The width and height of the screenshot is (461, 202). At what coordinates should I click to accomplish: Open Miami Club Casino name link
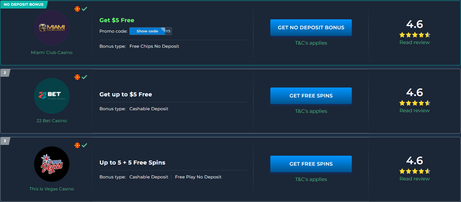pos(52,53)
